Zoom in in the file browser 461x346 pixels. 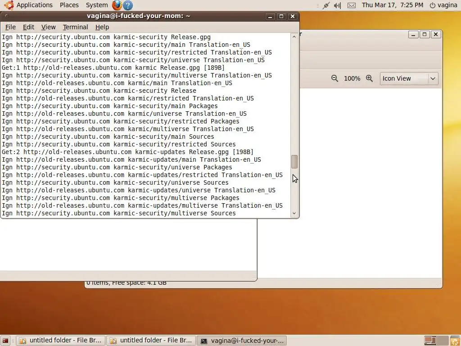369,78
